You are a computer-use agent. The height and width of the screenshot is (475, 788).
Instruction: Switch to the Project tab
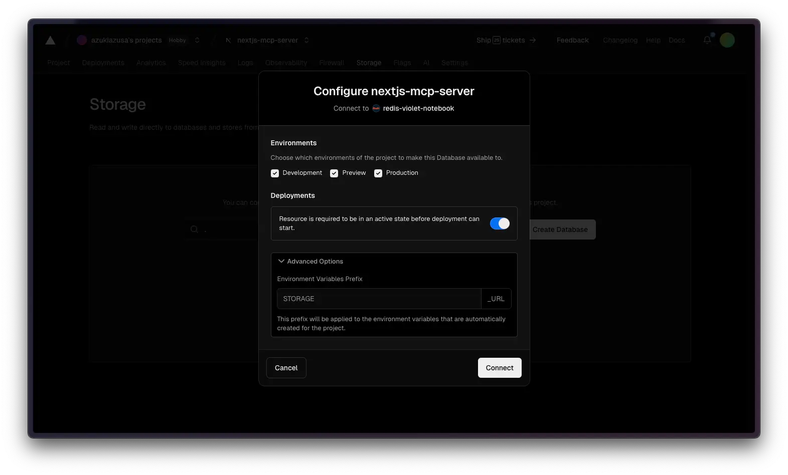pos(59,63)
